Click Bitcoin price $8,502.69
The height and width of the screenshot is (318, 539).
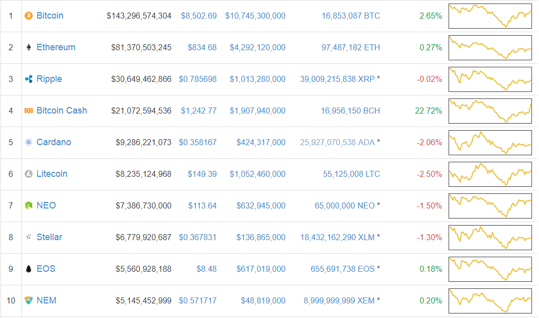click(199, 16)
